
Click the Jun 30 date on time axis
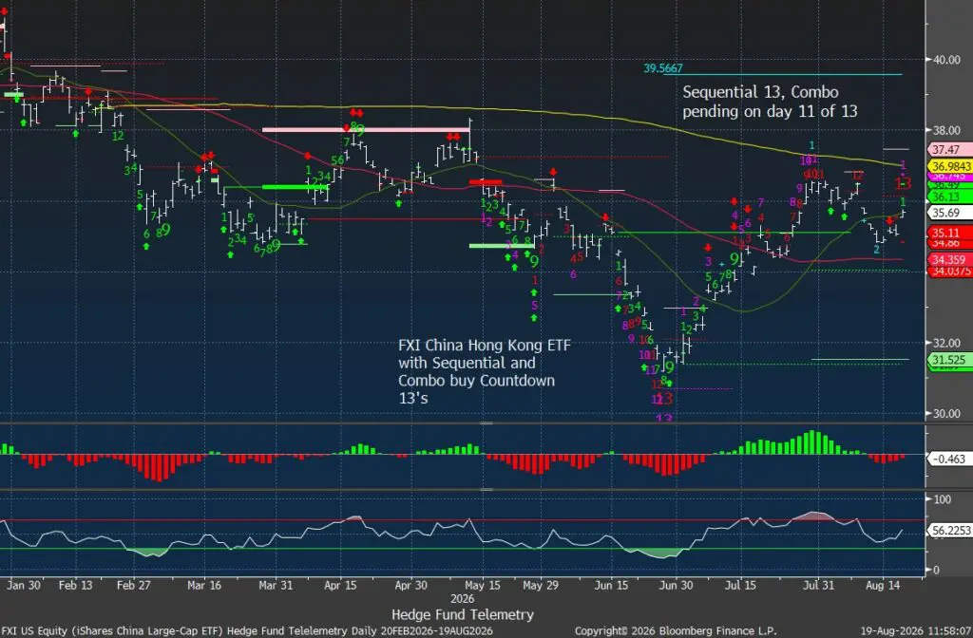[676, 585]
